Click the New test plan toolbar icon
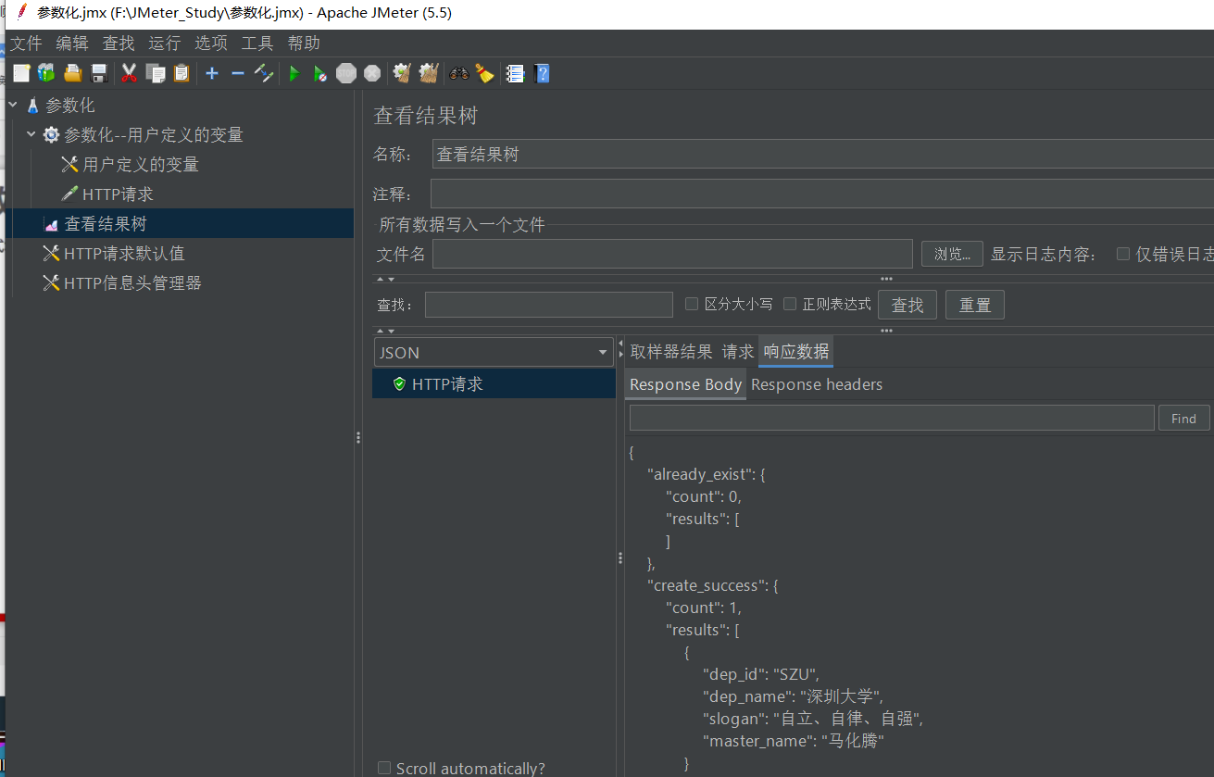Screen dimensions: 1214x777 [x=21, y=73]
